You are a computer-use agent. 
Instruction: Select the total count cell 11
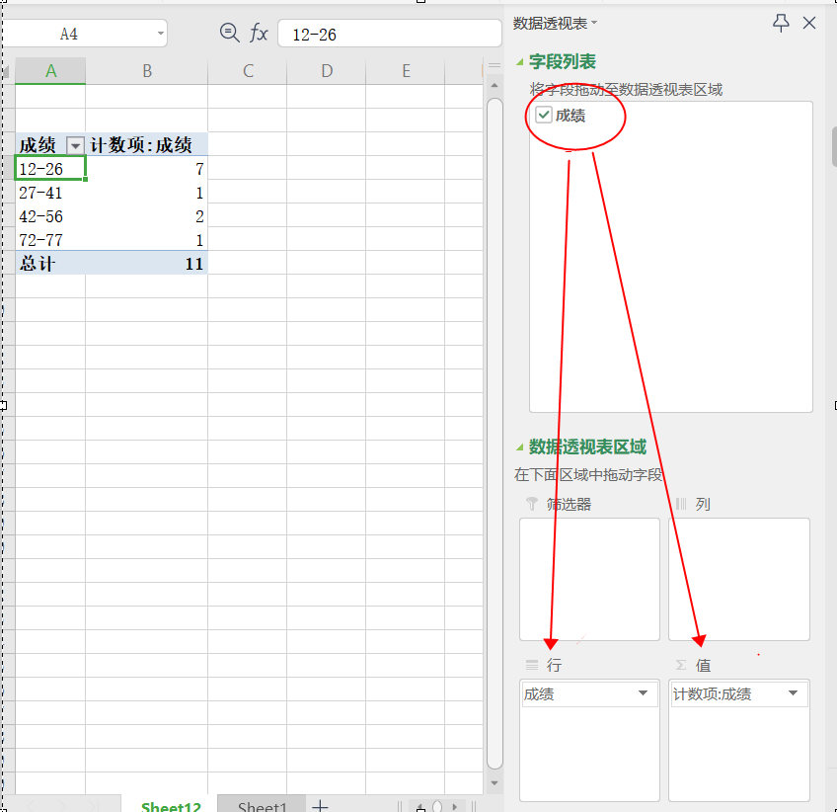(147, 264)
